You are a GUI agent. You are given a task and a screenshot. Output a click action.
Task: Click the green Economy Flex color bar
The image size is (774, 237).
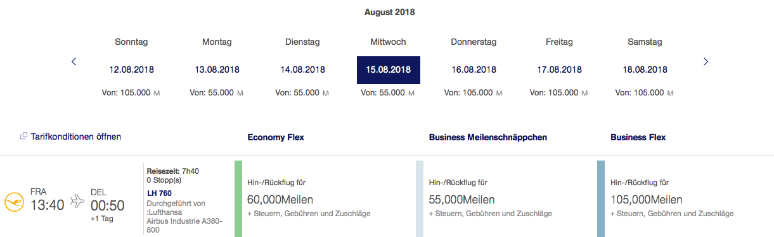tap(238, 198)
